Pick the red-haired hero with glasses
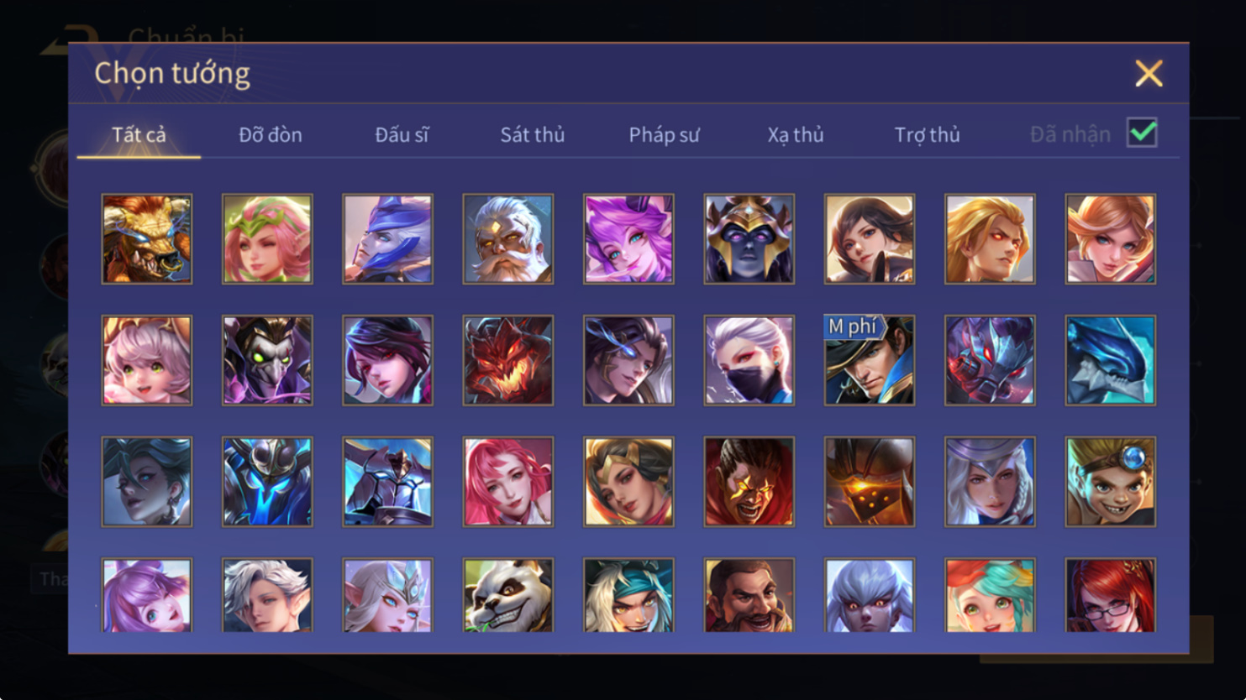 click(x=1111, y=595)
